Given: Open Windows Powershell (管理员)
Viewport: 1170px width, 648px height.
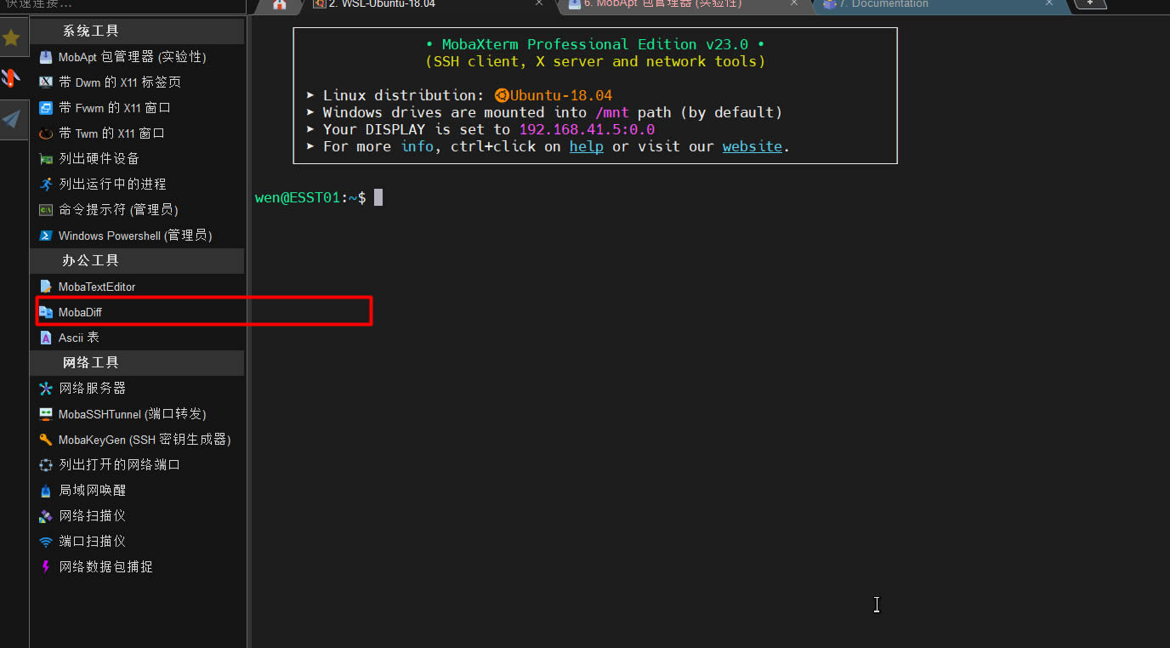Looking at the screenshot, I should pos(134,236).
